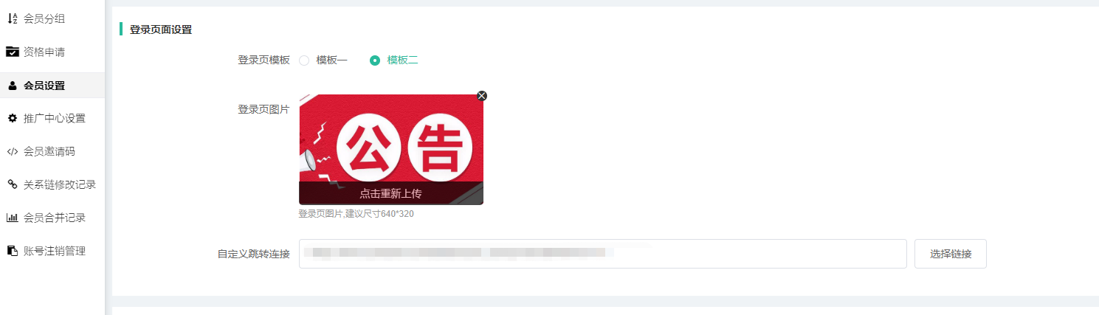Viewport: 1099px width, 315px height.
Task: Open 关系链修改记录 text entry
Action: 60,184
